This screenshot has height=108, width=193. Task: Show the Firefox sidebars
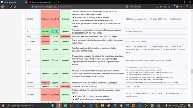coord(165,7)
